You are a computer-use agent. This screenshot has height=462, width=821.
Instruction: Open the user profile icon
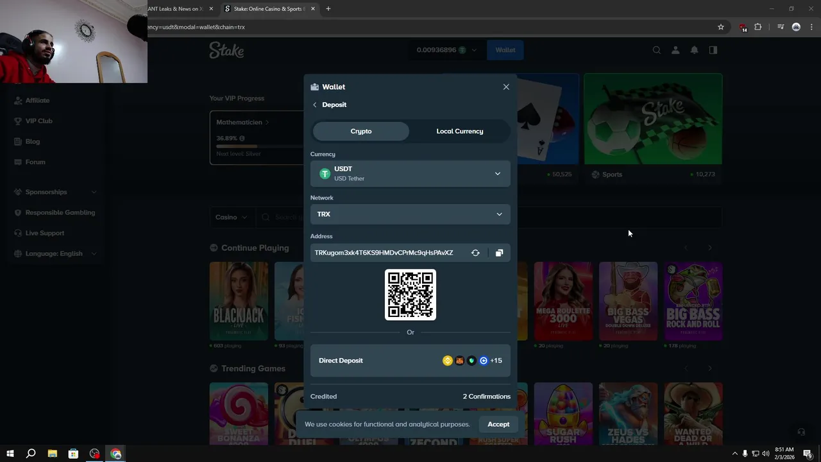click(675, 50)
